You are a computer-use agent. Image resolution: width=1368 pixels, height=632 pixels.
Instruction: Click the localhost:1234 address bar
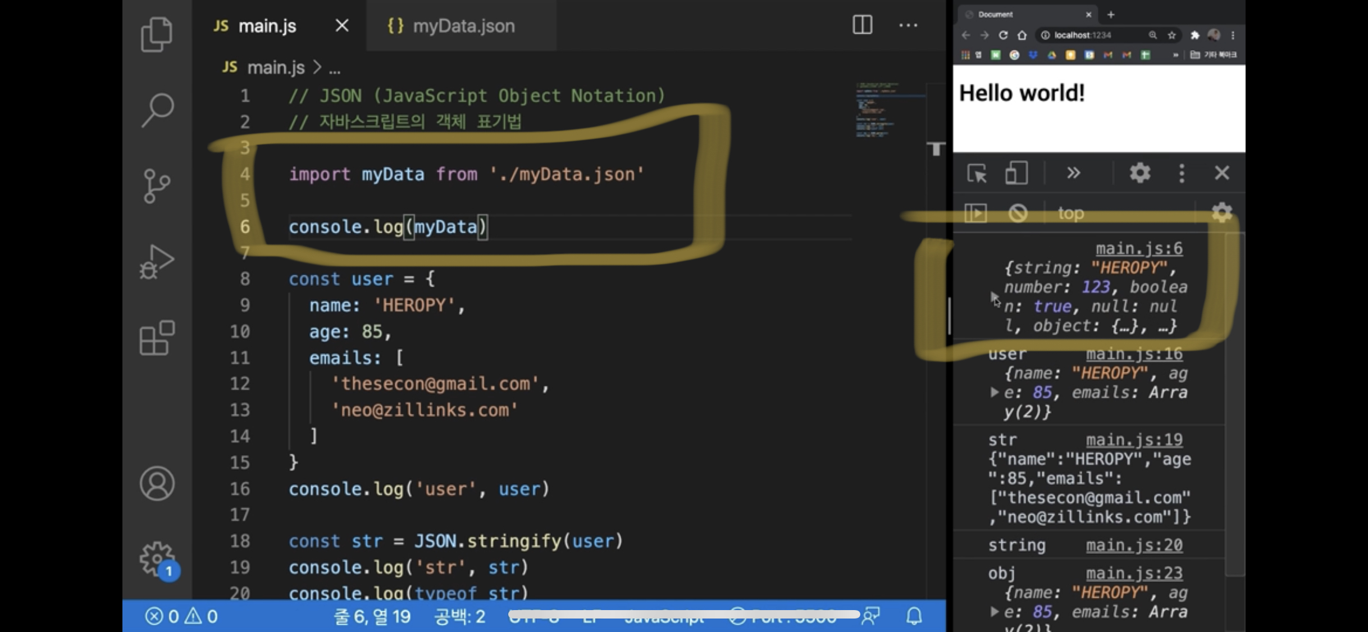1082,35
